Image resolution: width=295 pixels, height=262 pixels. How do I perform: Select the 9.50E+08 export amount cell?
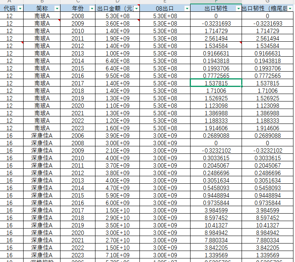tap(117, 76)
